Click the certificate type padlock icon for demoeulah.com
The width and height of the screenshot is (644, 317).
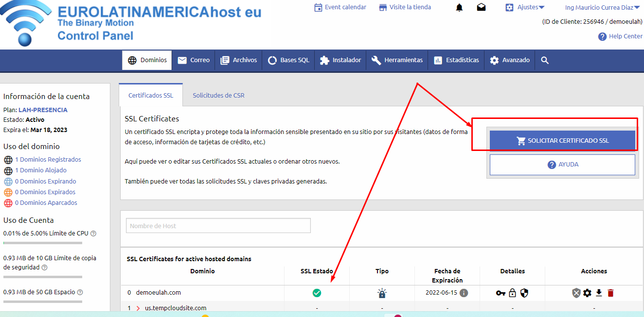382,293
